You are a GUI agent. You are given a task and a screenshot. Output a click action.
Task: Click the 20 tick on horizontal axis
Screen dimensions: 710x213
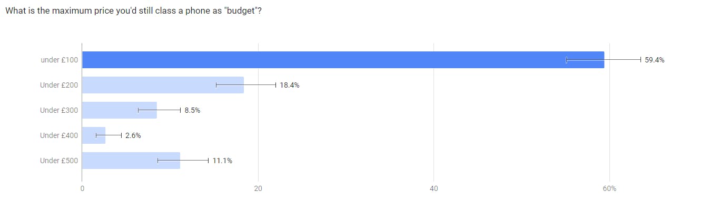(258, 188)
